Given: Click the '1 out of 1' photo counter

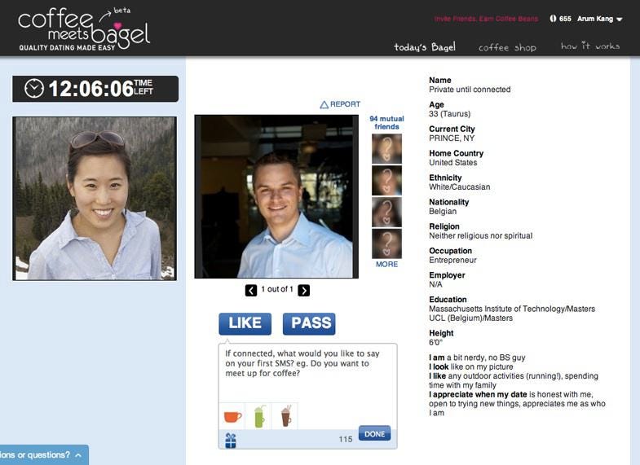Looking at the screenshot, I should [x=277, y=289].
